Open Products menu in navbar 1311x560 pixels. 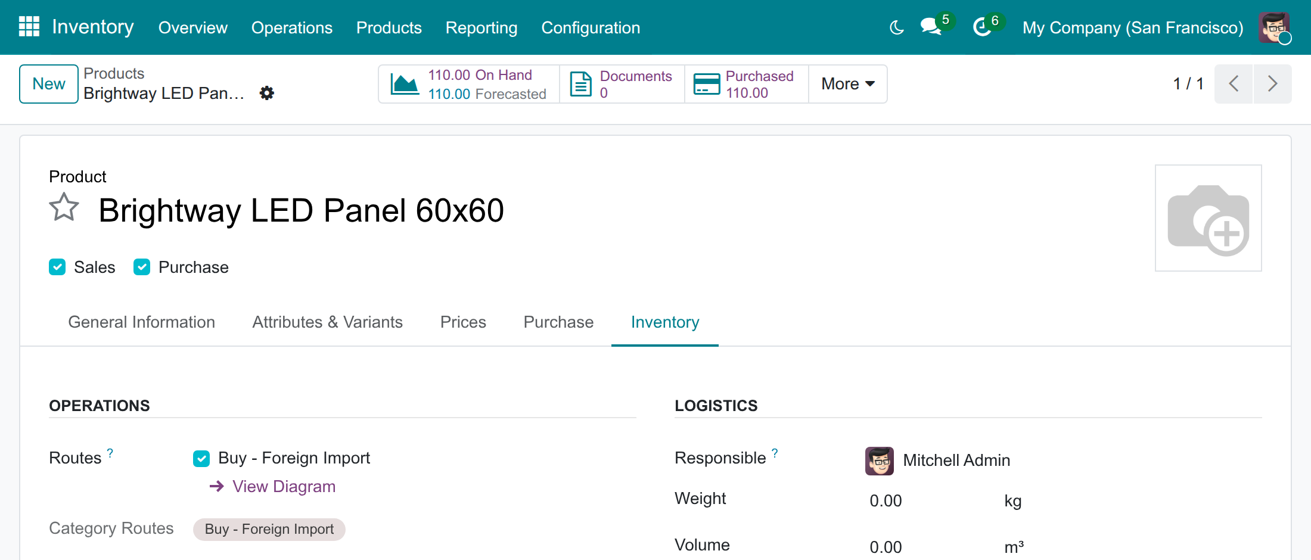pyautogui.click(x=389, y=27)
